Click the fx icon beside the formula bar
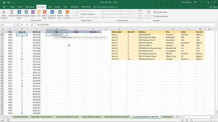Image resolution: width=218 pixels, height=122 pixels. [x=32, y=25]
